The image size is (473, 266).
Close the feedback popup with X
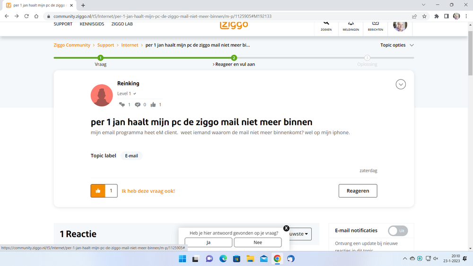[286, 228]
